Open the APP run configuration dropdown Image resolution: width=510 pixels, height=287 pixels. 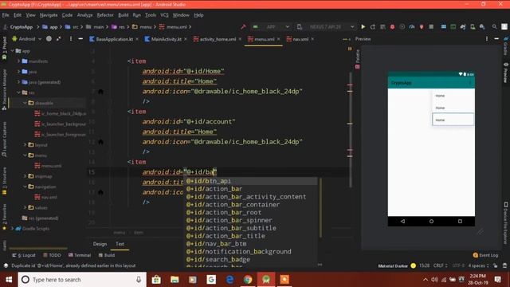point(271,26)
